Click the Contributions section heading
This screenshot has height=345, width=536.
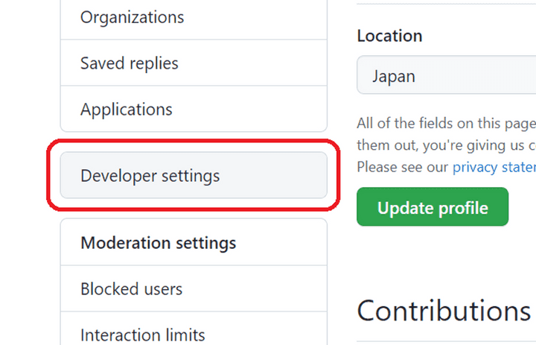pos(444,311)
